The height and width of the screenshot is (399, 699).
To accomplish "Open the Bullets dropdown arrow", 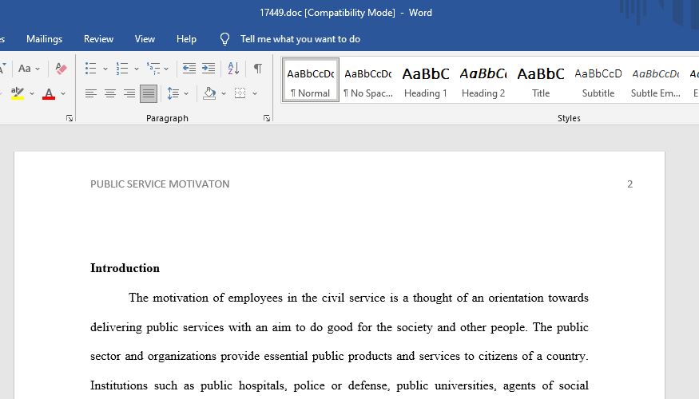I will click(105, 69).
